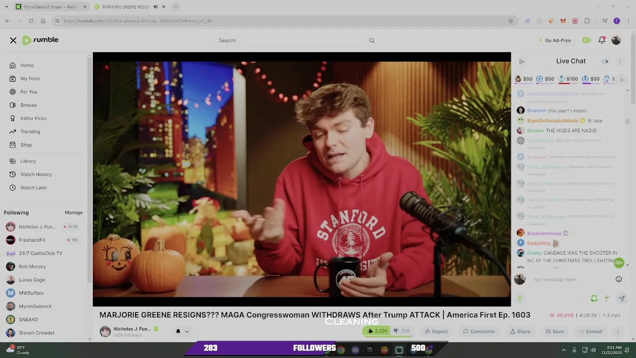Close the sidebar menu with the X icon
The image size is (636, 358).
[13, 40]
